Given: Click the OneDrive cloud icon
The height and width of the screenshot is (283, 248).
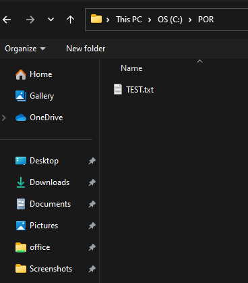Looking at the screenshot, I should point(21,118).
